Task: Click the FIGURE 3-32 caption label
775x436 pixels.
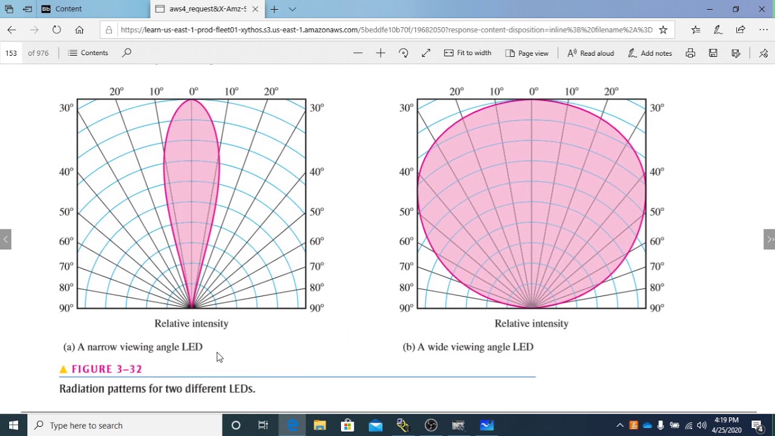Action: coord(107,369)
